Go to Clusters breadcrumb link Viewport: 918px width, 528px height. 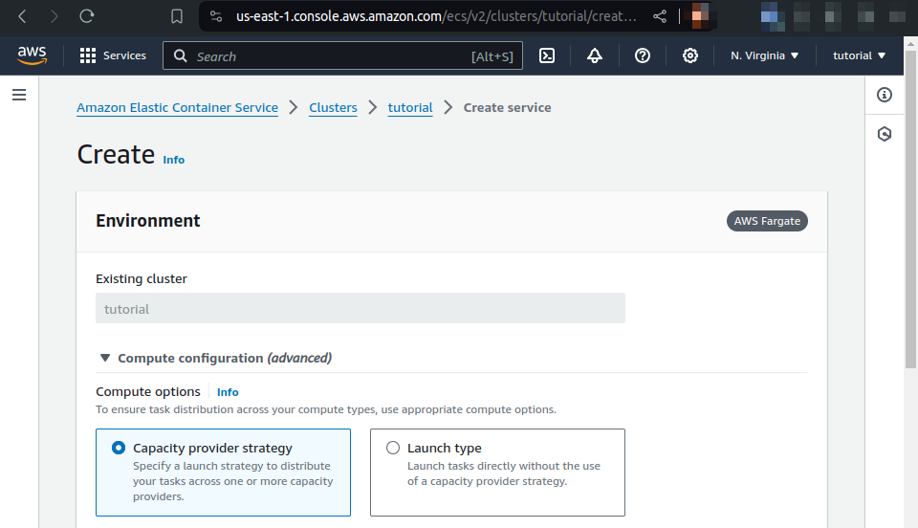[333, 108]
